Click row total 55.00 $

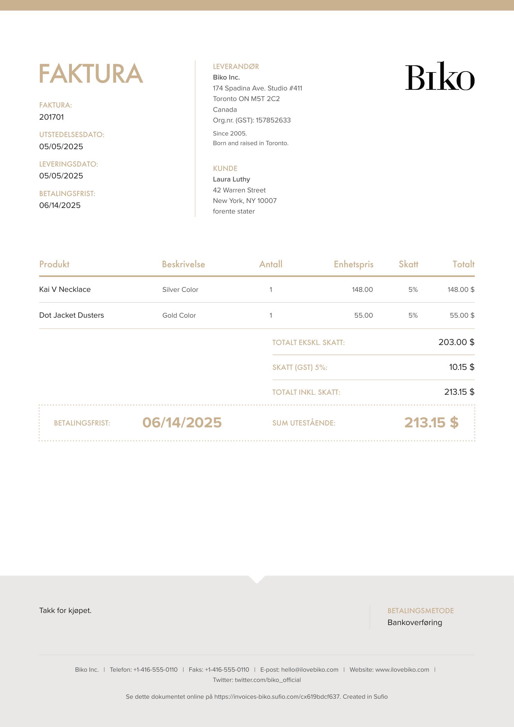point(462,315)
